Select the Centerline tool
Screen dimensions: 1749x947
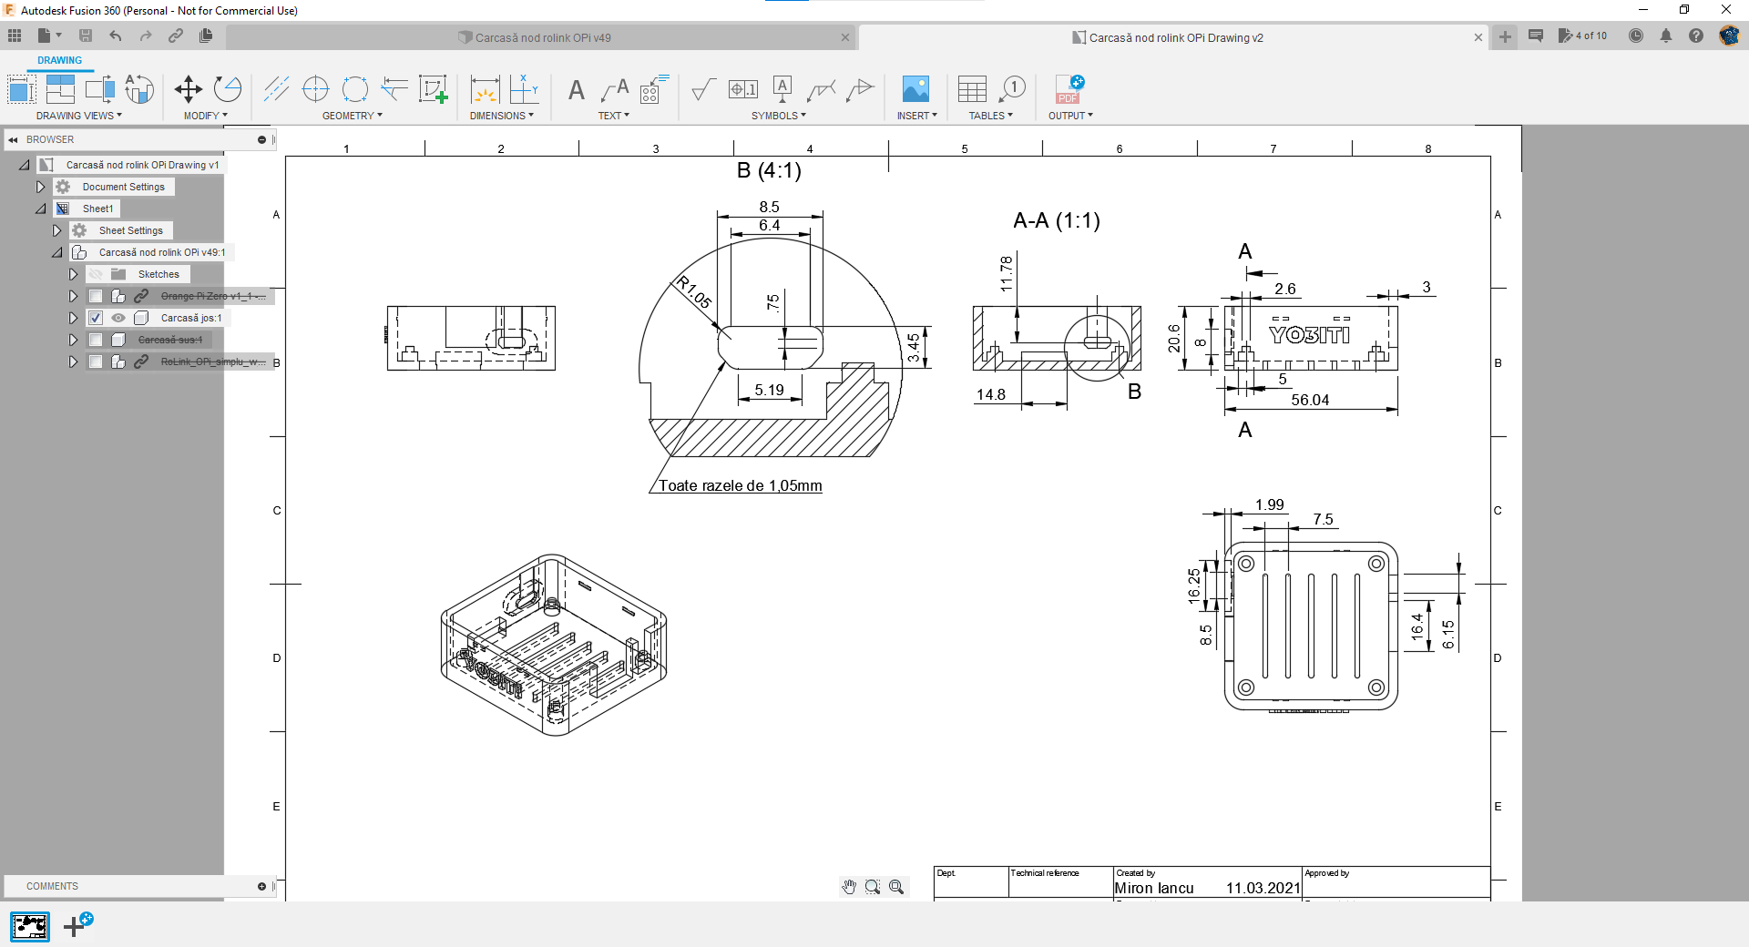tap(276, 89)
